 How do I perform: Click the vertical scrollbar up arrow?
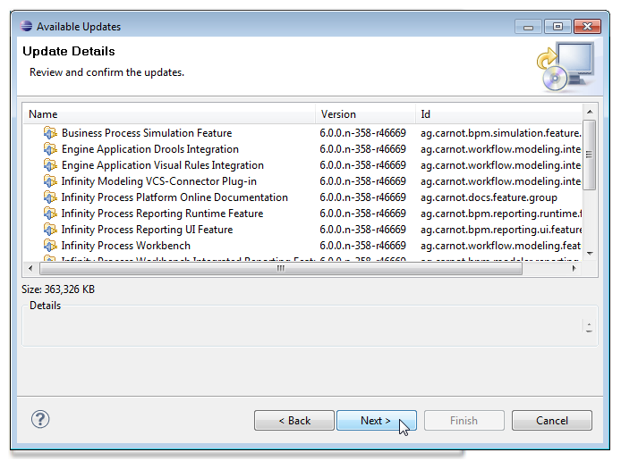point(590,112)
